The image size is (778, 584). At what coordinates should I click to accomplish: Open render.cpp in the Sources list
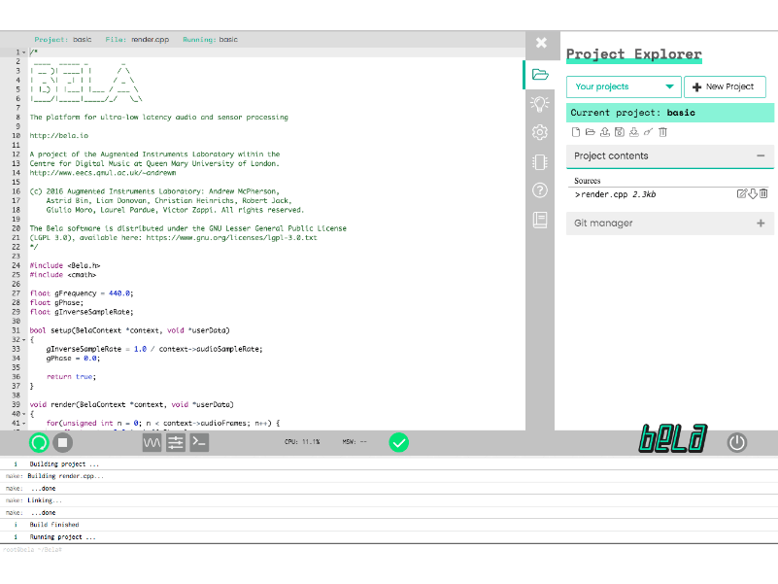click(x=615, y=194)
